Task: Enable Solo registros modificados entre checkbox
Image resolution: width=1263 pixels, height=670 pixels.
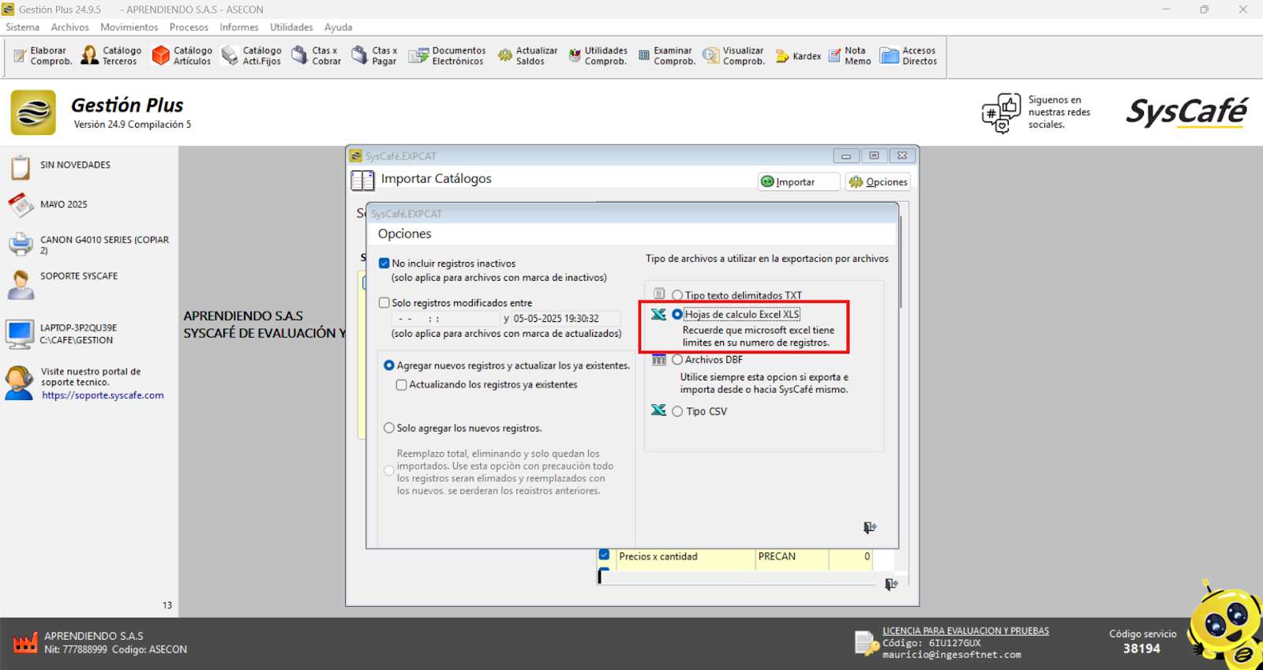Action: pyautogui.click(x=384, y=303)
